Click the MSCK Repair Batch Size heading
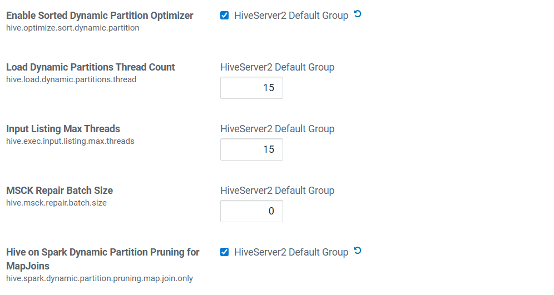This screenshot has height=295, width=554. 60,191
